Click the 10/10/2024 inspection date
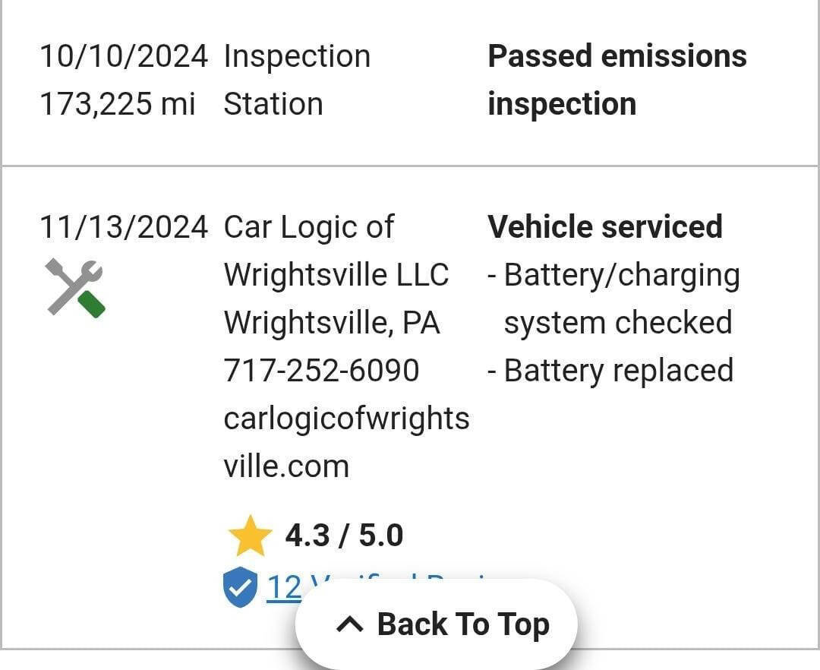The image size is (820, 670). tap(125, 55)
